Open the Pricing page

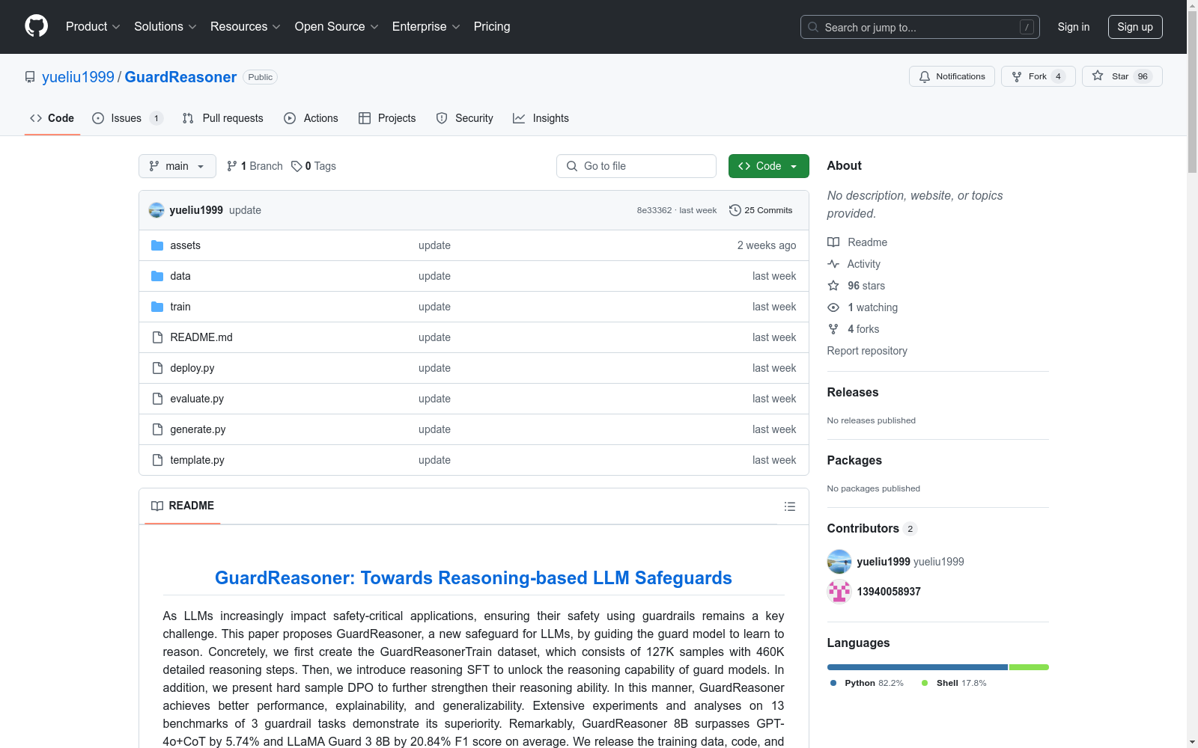click(492, 26)
